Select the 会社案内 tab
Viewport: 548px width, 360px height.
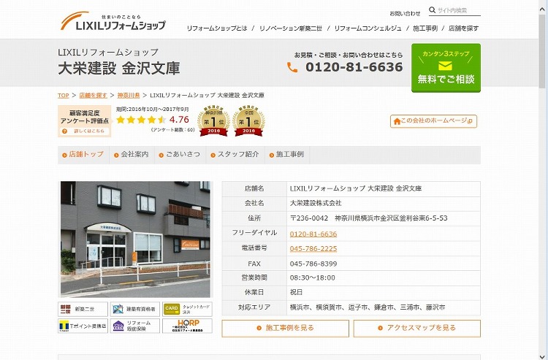(132, 154)
